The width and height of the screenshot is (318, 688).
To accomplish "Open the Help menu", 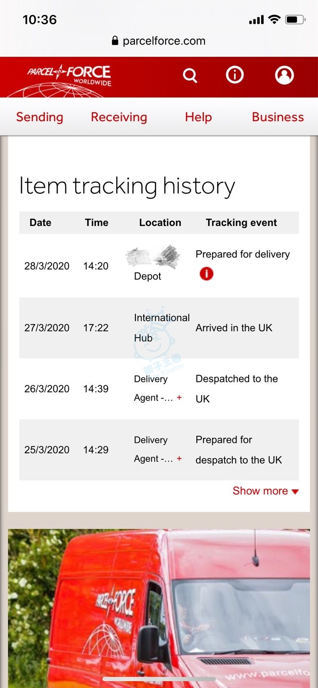I will click(198, 117).
